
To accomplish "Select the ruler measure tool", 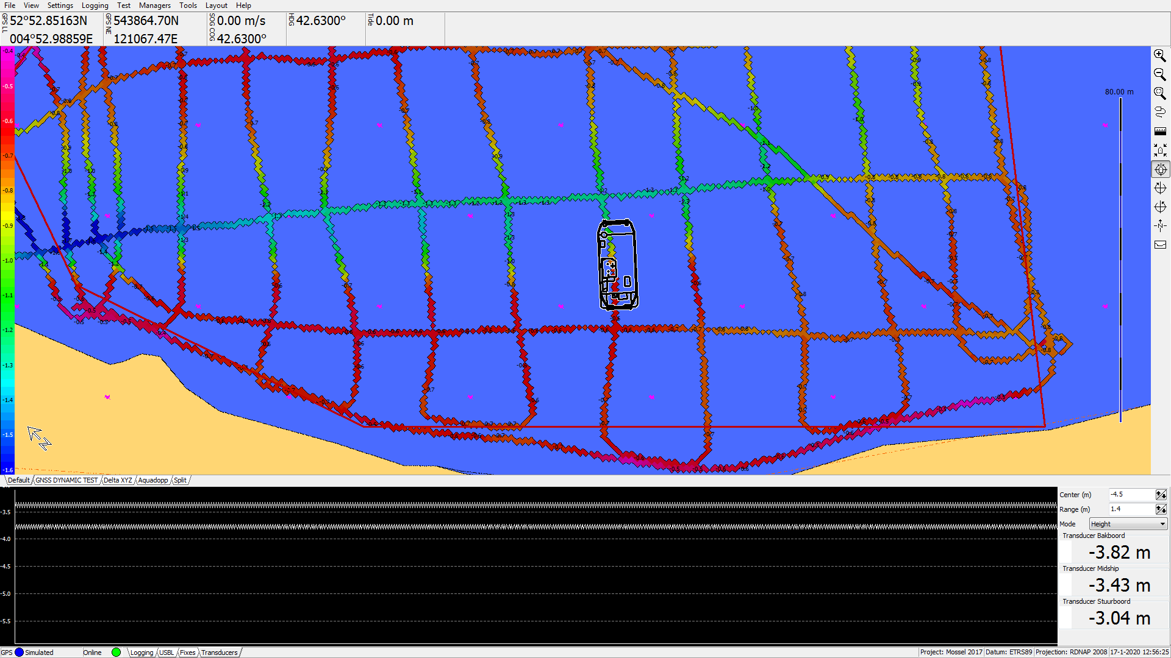I will [x=1160, y=131].
